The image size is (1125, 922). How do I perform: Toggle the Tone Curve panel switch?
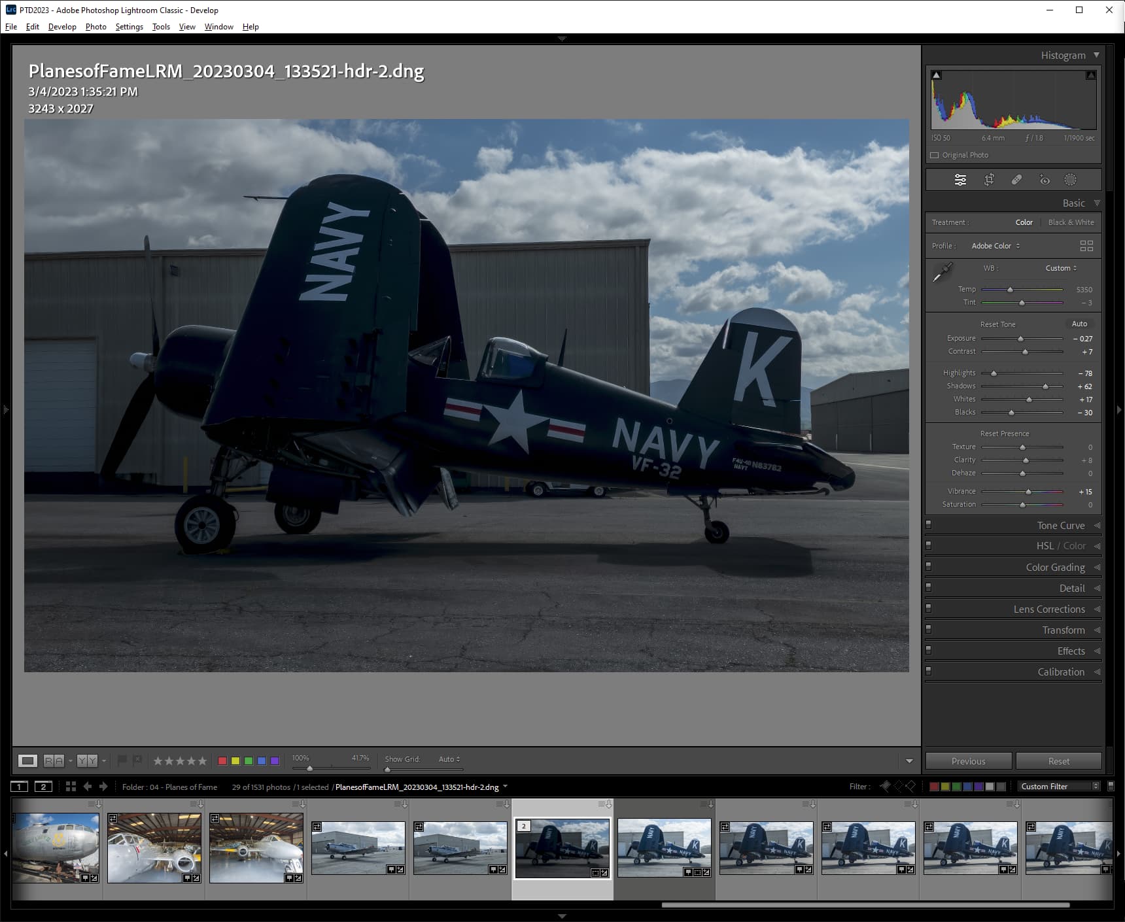(x=928, y=524)
